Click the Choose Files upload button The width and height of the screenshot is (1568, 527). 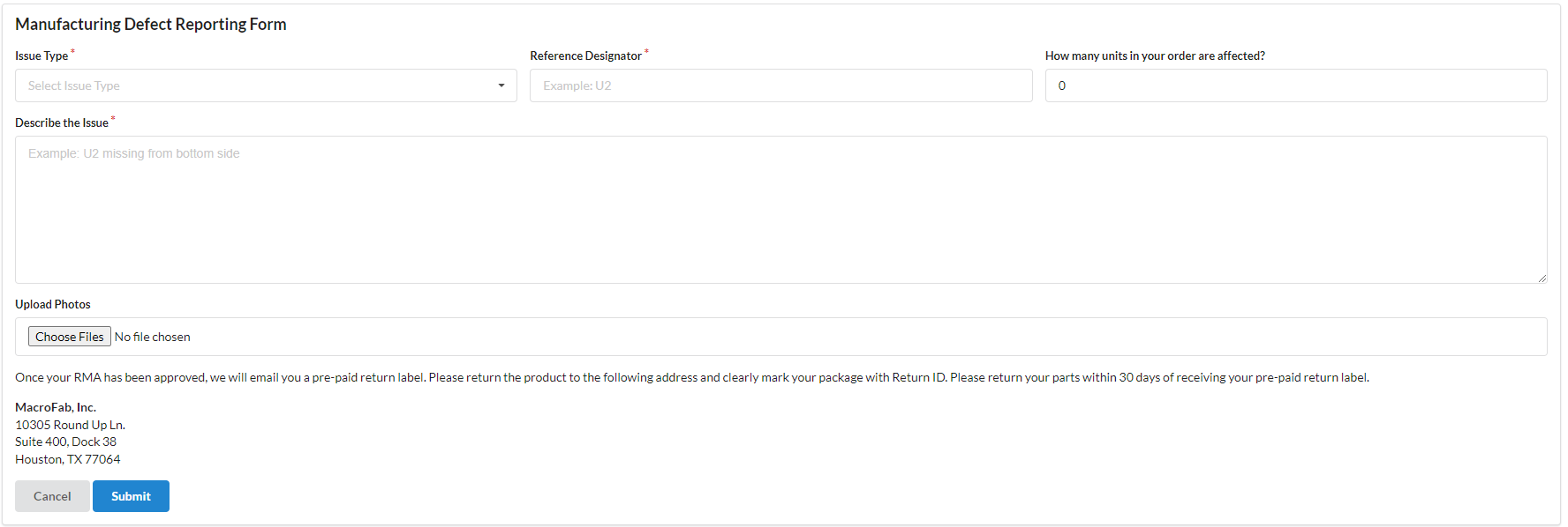[70, 337]
